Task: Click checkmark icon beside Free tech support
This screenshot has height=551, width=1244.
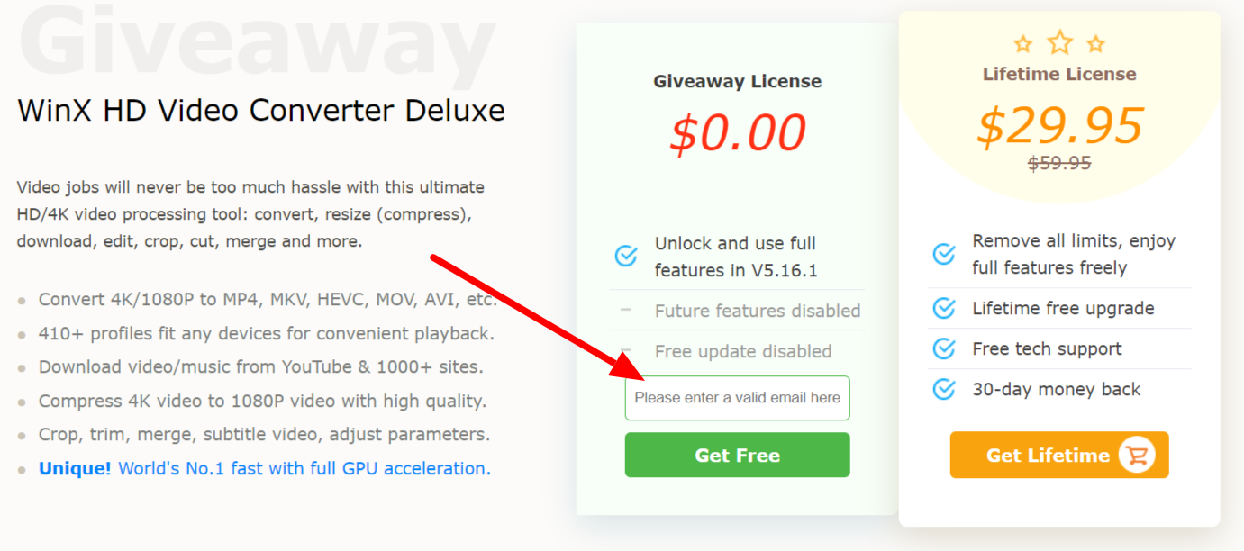Action: pyautogui.click(x=944, y=348)
